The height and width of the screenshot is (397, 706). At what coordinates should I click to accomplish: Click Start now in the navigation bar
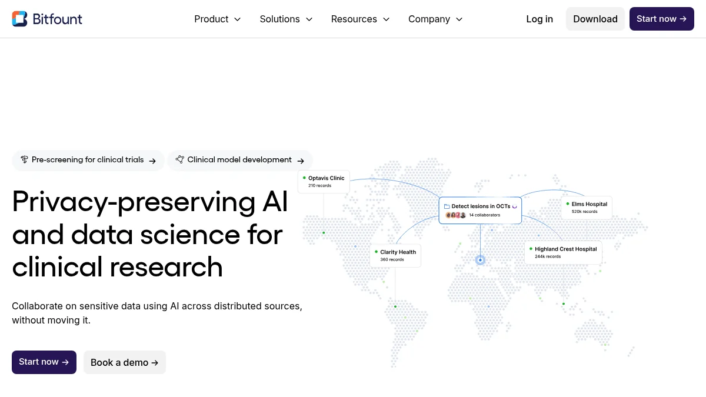point(661,18)
